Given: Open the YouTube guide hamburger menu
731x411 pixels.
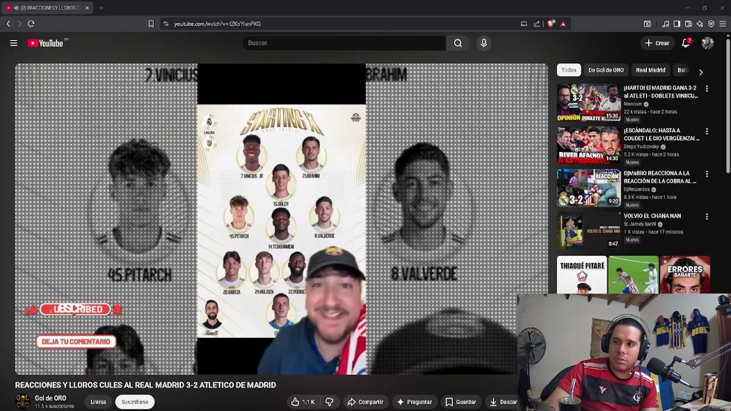Looking at the screenshot, I should coord(14,43).
